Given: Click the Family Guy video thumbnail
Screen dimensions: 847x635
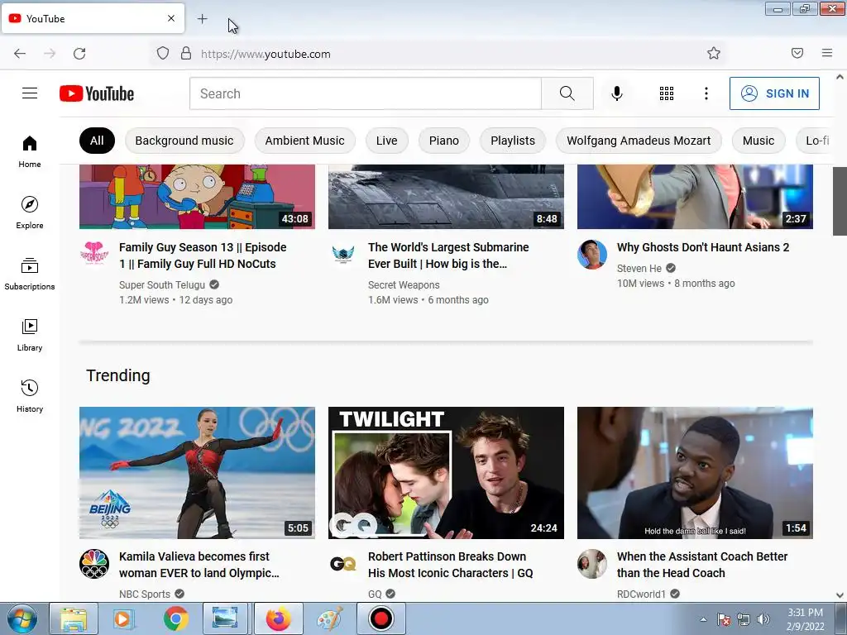Looking at the screenshot, I should pos(197,197).
